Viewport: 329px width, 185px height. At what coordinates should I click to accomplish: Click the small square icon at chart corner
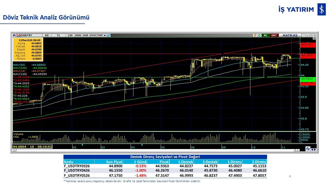(314, 39)
